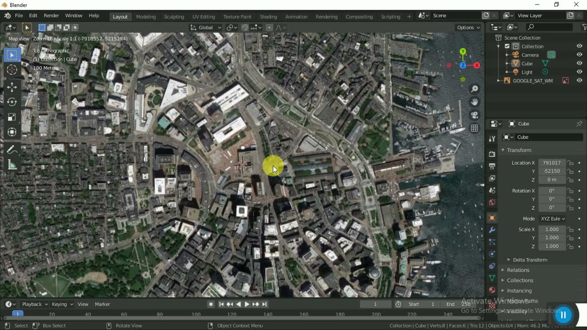Select the Measure ruler tool
This screenshot has height=330, width=587.
pos(12,165)
